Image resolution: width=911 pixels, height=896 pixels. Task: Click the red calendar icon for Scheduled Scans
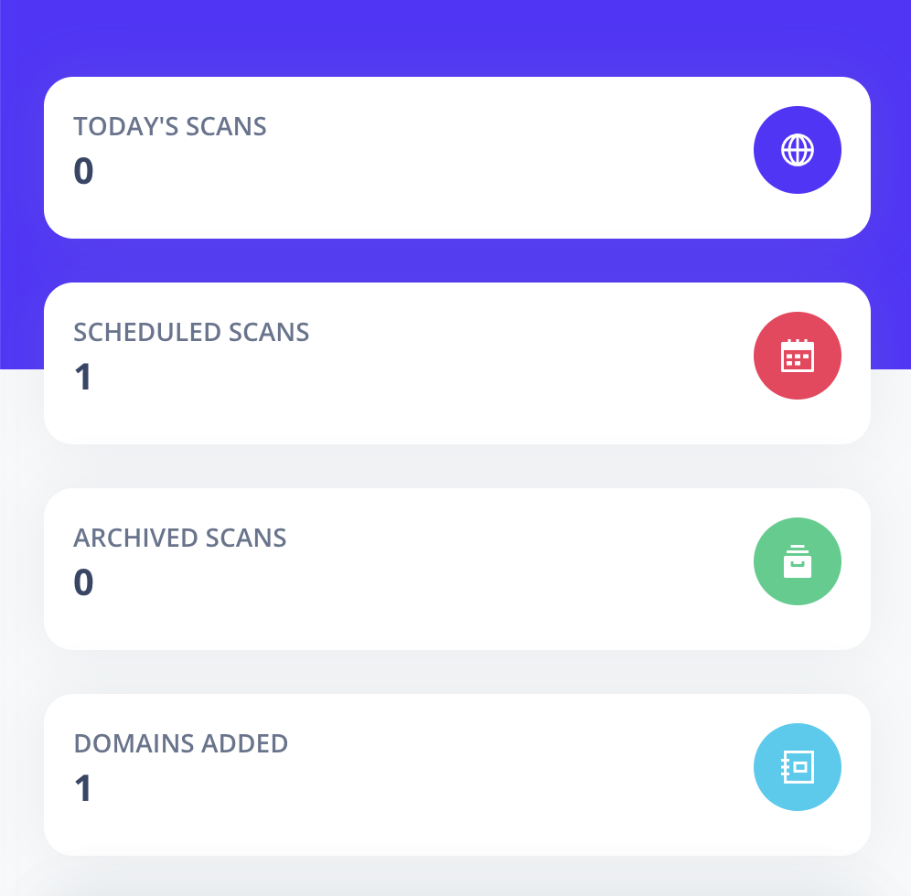[798, 356]
